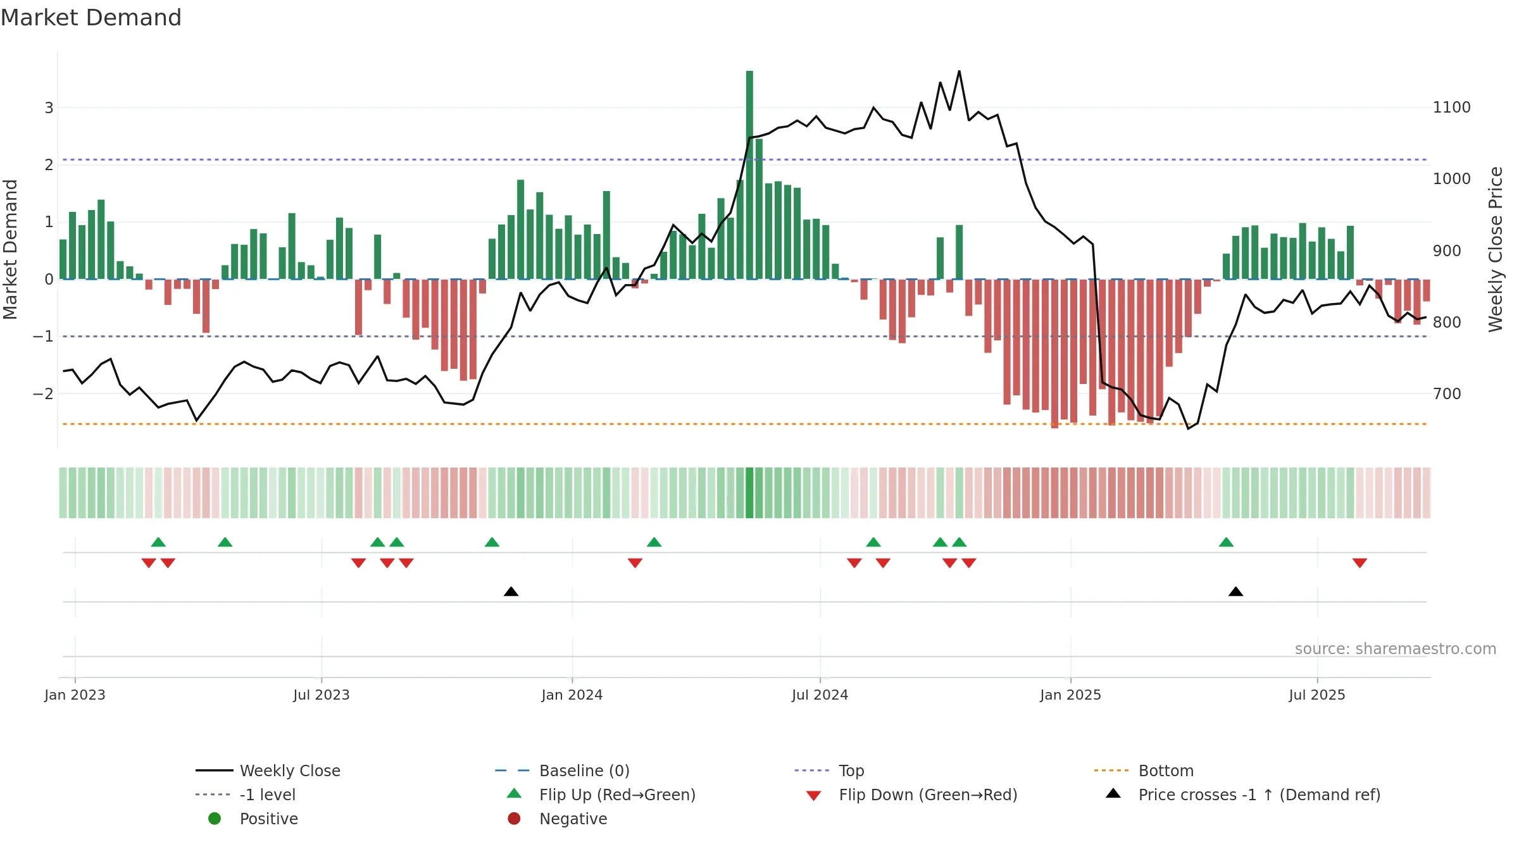This screenshot has height=854, width=1519.
Task: Click the red Negative circle marker in legend
Action: (514, 819)
